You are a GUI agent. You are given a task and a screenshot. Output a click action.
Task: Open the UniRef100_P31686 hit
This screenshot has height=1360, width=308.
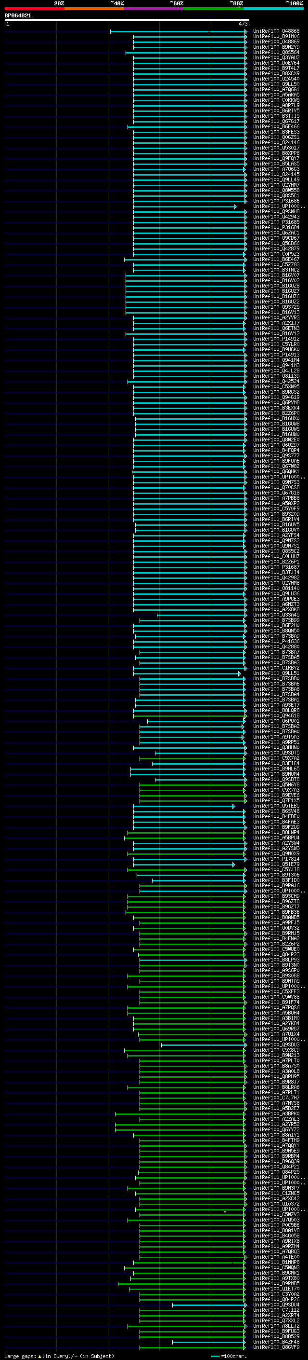(276, 201)
